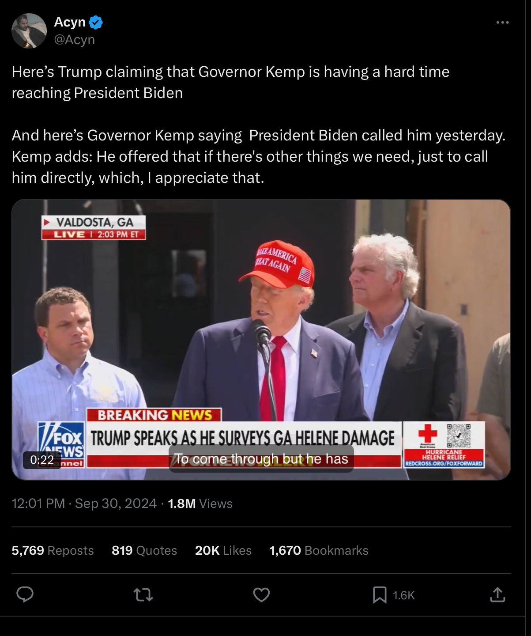This screenshot has width=531, height=636.
Task: Open the three-dot more options menu
Action: [x=502, y=23]
